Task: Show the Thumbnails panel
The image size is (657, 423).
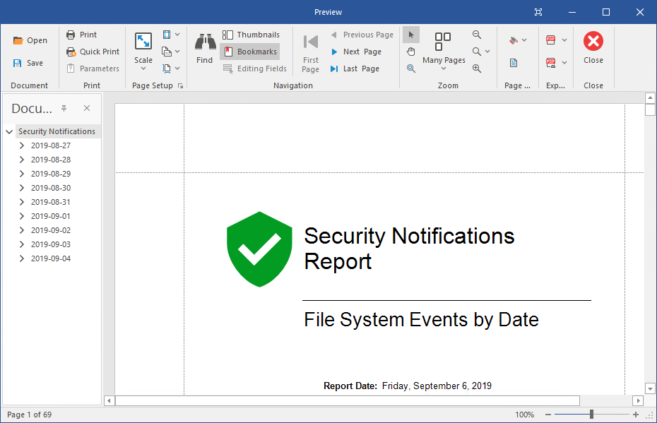Action: [251, 35]
